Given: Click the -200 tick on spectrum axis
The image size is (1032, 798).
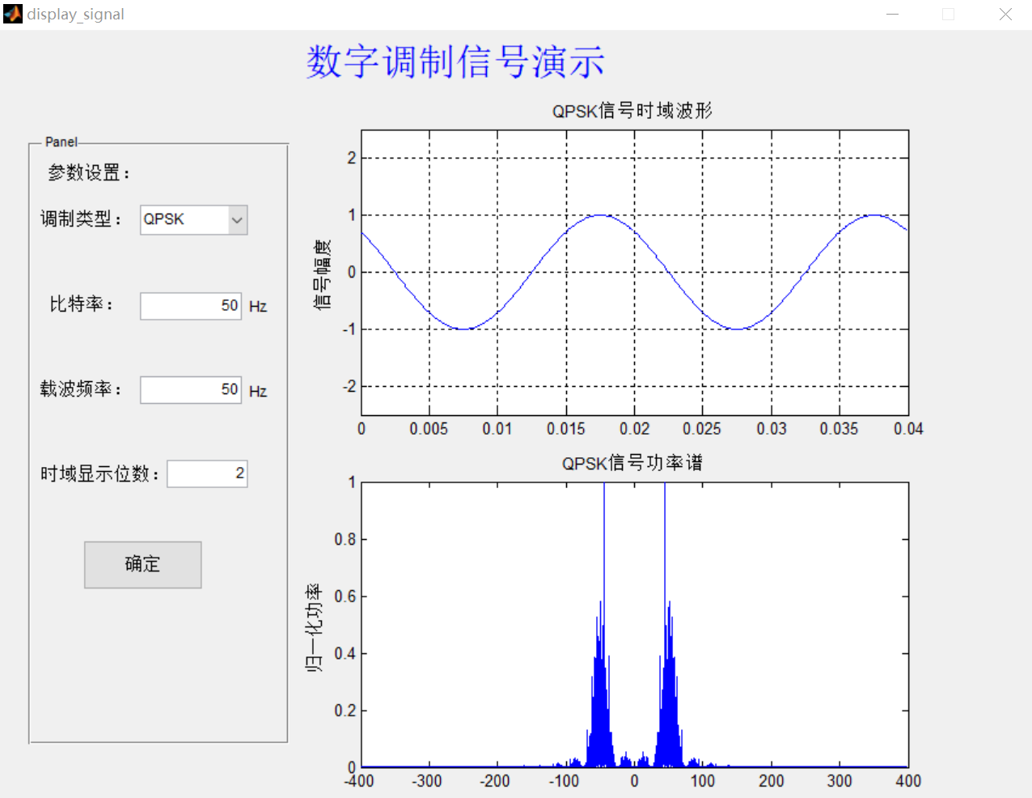Looking at the screenshot, I should click(495, 781).
